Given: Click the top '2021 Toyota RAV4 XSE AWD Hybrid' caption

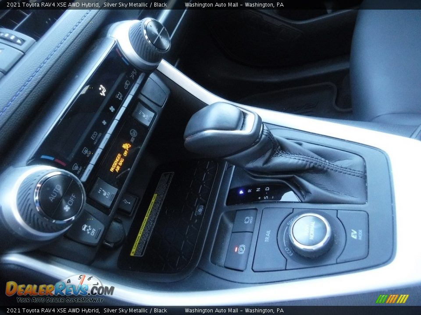Looking at the screenshot, I should (53, 4).
